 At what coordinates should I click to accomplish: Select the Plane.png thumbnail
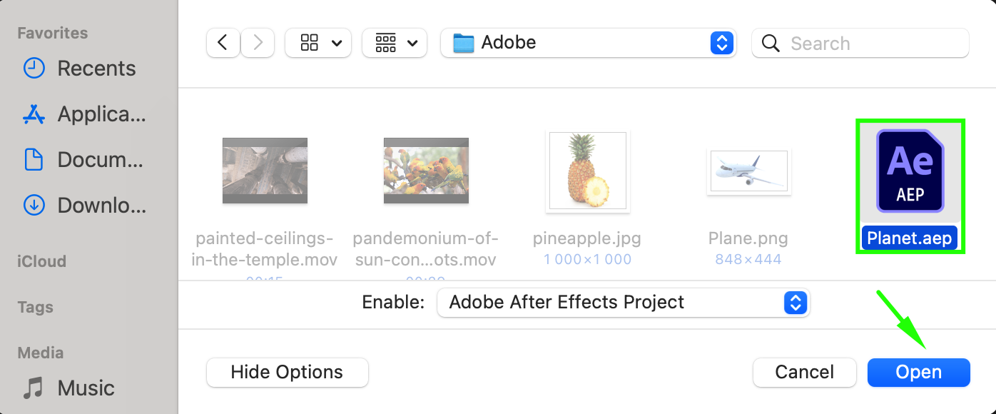tap(749, 172)
